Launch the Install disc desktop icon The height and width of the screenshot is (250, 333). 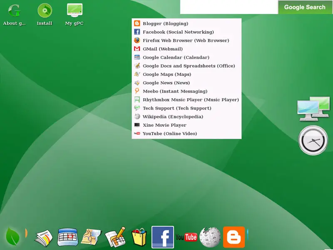(45, 15)
